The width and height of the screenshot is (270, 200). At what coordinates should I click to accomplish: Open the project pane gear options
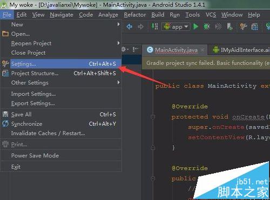point(125,49)
